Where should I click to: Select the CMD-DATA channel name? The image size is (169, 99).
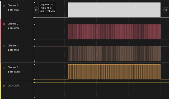(13, 86)
